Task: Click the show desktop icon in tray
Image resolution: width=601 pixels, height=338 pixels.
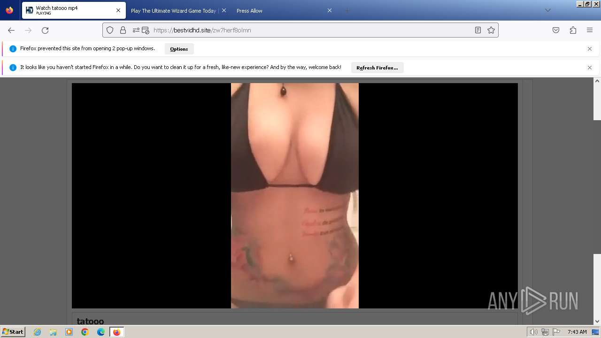Action: coord(596,332)
